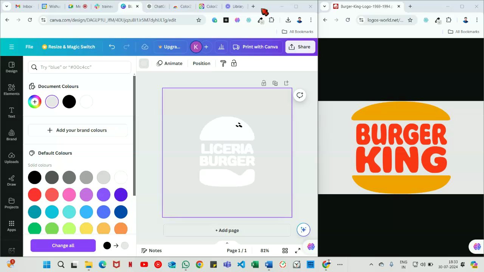Open the Canva hamburger menu
This screenshot has height=272, width=484.
11,47
